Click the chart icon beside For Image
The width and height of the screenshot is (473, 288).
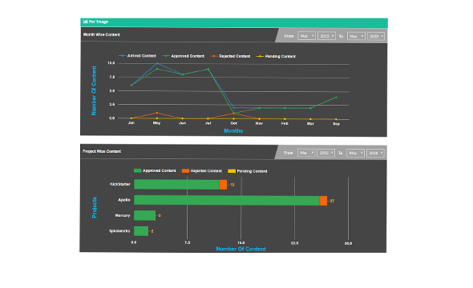tap(85, 22)
